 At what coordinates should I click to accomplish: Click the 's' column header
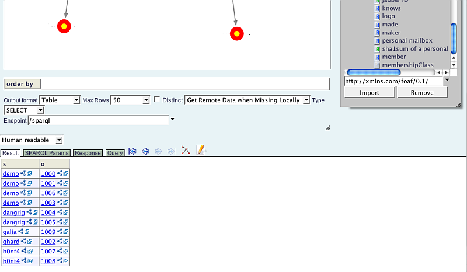[x=20, y=164]
